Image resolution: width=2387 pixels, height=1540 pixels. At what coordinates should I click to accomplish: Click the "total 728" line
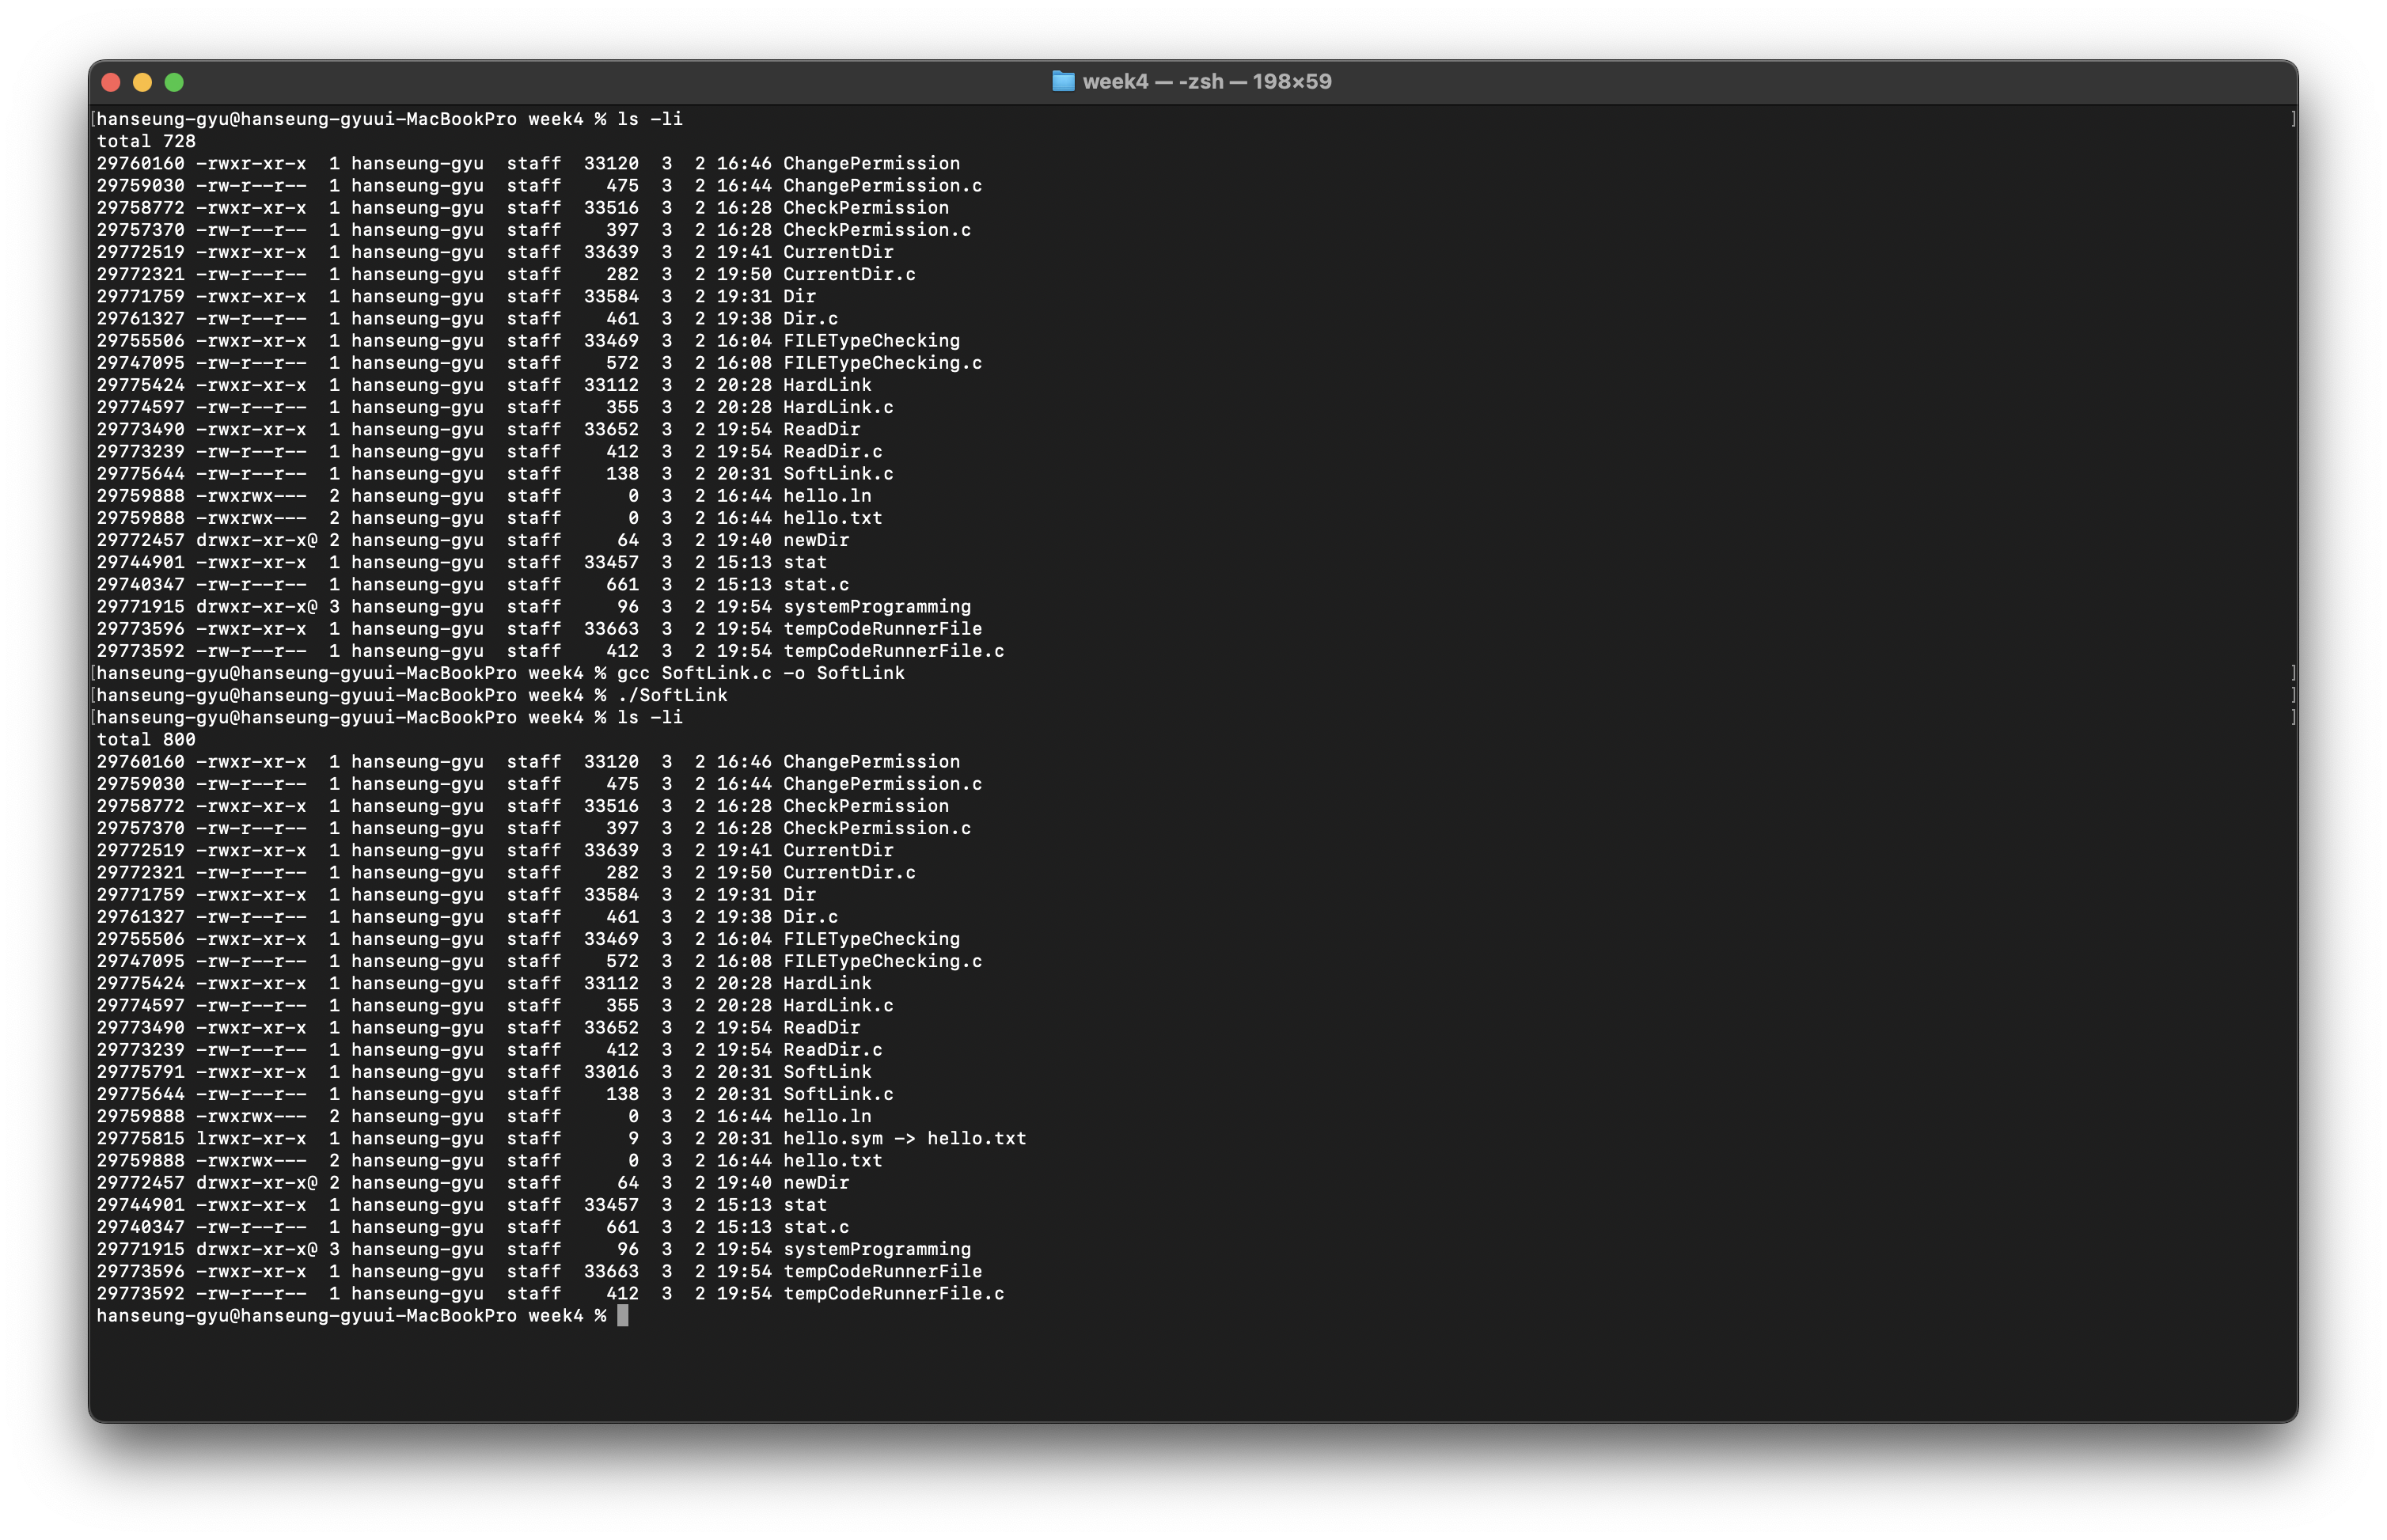click(146, 141)
